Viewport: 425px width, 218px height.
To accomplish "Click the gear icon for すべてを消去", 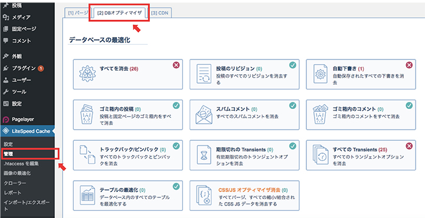I will [x=87, y=74].
